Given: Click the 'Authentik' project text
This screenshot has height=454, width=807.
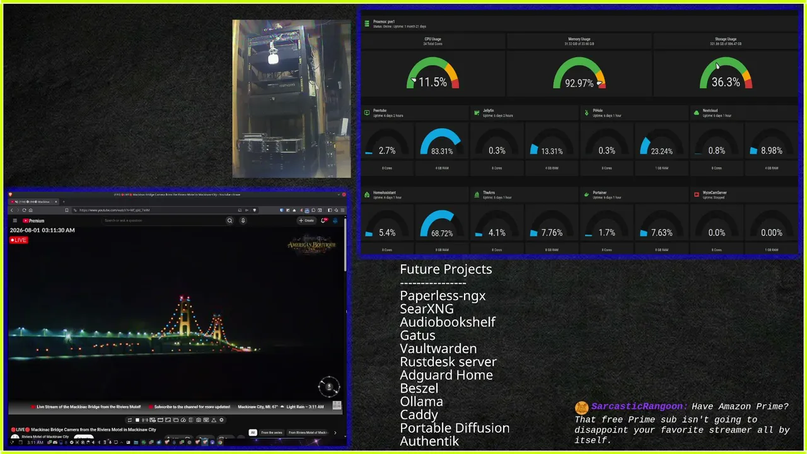Looking at the screenshot, I should click(429, 441).
